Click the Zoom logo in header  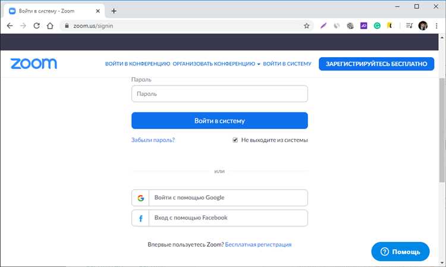point(33,64)
